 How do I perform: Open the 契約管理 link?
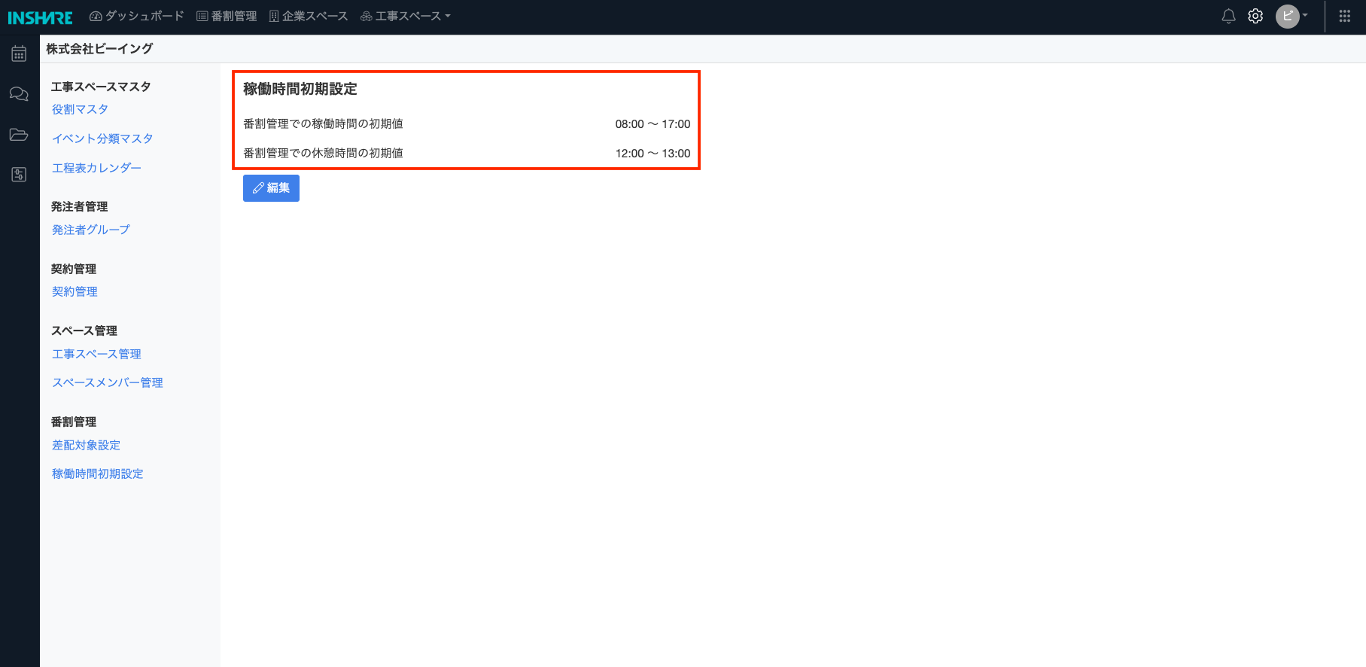[x=75, y=291]
